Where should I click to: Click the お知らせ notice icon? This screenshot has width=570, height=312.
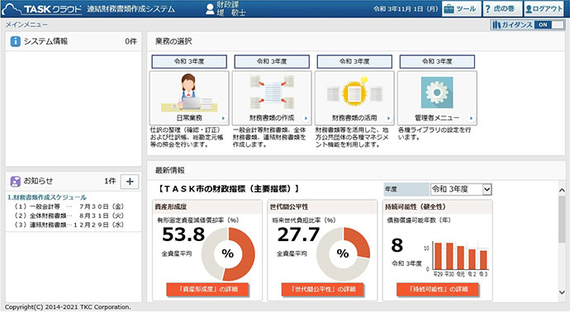coord(15,182)
